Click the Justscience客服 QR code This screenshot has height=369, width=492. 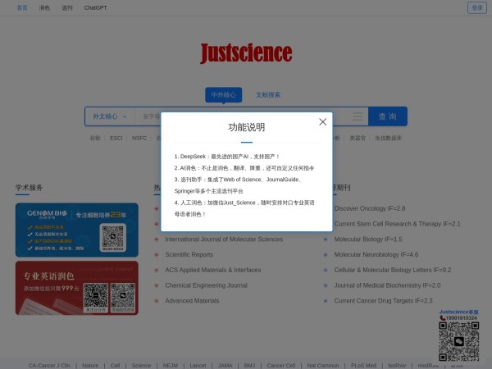[458, 340]
